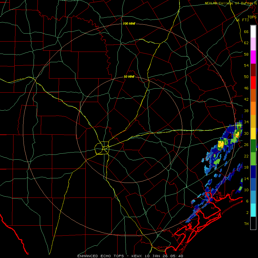
Task: Click the "KEWX" radar site identifier
Action: coord(137,256)
